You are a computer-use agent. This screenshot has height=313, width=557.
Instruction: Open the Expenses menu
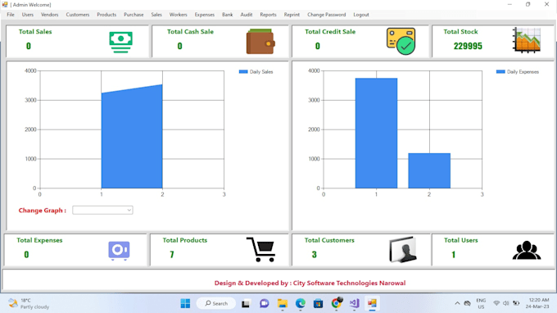204,15
